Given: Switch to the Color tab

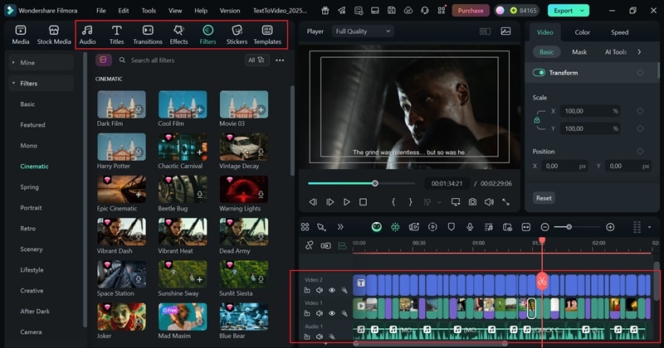Looking at the screenshot, I should (x=583, y=32).
